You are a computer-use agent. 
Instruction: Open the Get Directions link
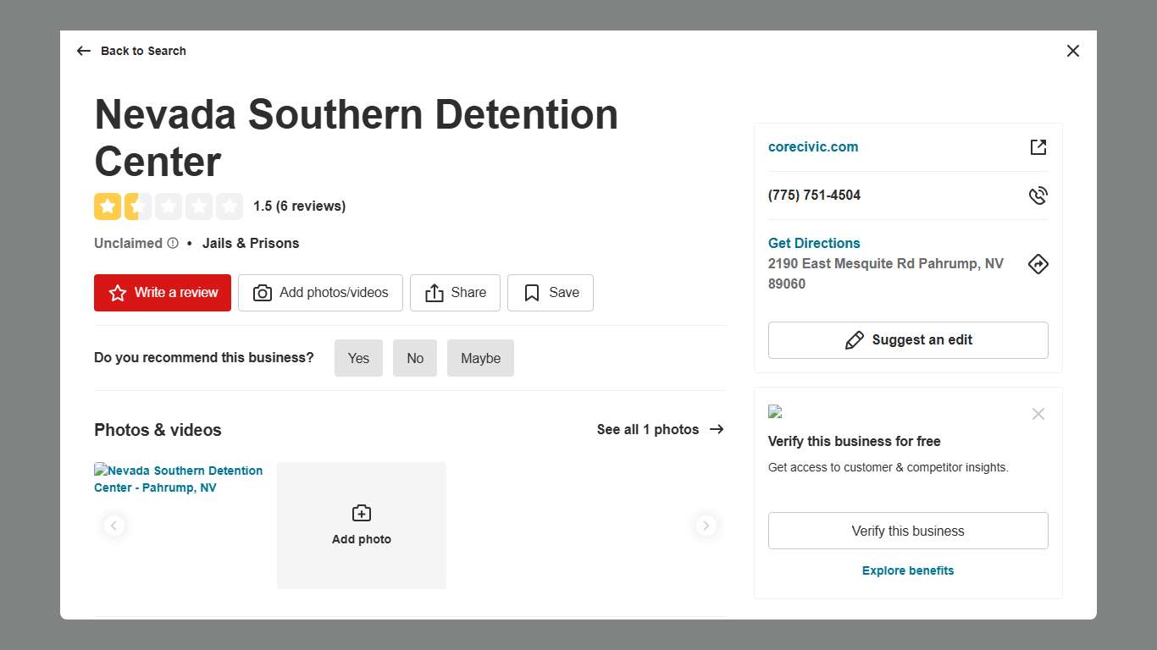coord(814,243)
